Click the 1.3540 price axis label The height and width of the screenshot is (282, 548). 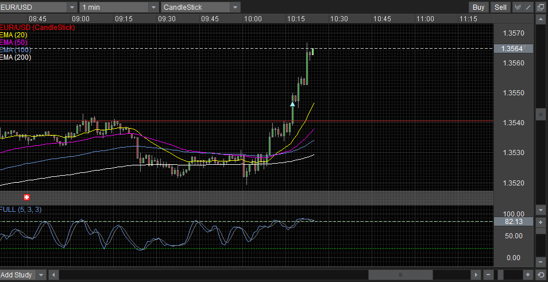514,123
